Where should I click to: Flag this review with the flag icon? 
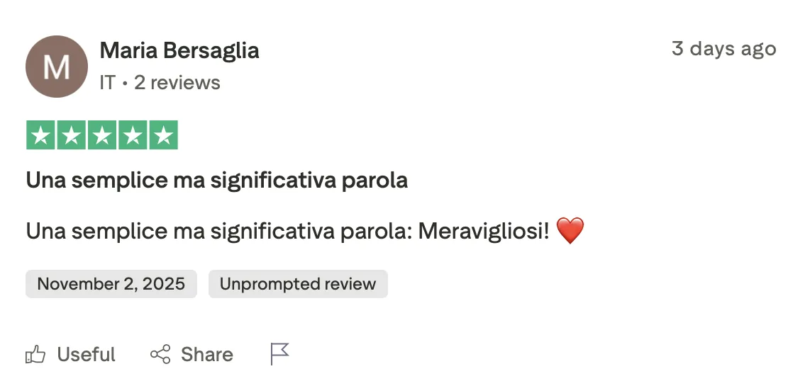tap(280, 354)
